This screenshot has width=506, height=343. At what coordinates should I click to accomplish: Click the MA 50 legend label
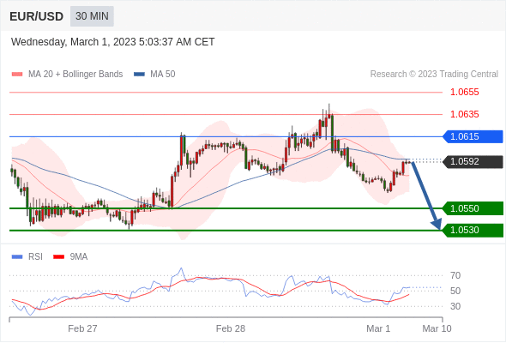[x=163, y=75]
